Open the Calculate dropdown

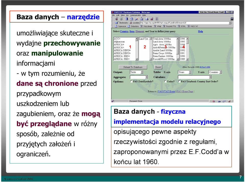point(195,77)
